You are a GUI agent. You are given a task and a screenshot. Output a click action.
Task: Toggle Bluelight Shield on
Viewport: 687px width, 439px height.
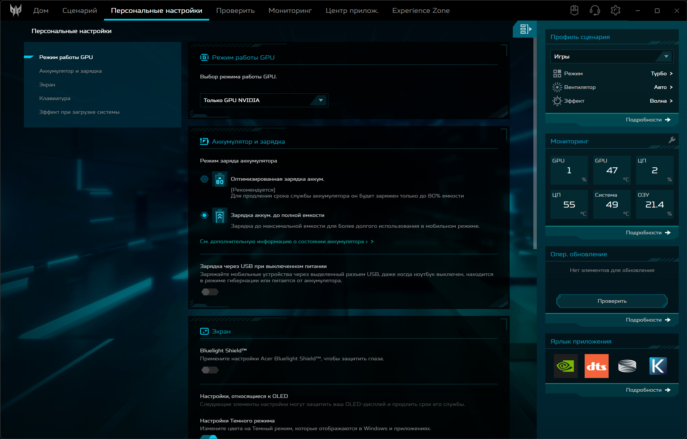(210, 370)
